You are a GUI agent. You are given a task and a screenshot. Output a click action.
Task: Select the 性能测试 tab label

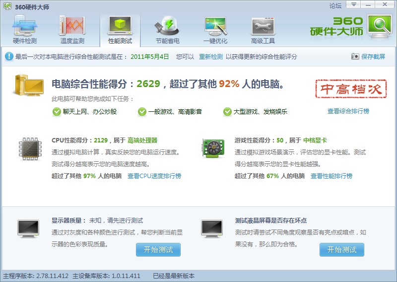[x=120, y=41]
